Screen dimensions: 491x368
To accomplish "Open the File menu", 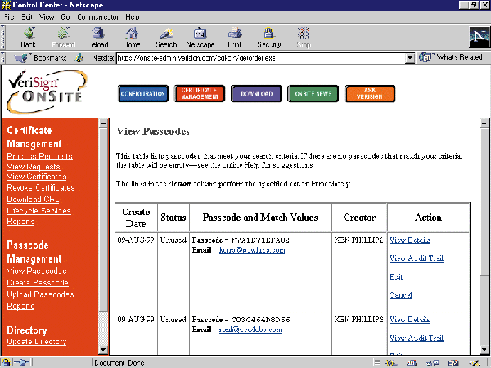I will click(x=9, y=17).
